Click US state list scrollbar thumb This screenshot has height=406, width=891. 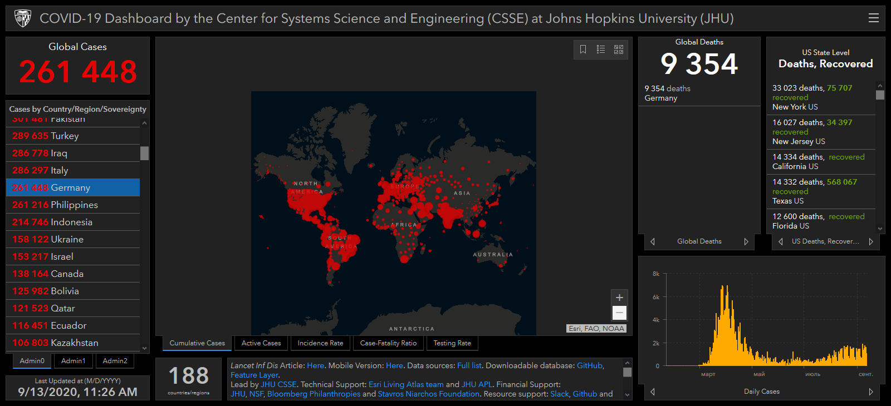point(880,95)
